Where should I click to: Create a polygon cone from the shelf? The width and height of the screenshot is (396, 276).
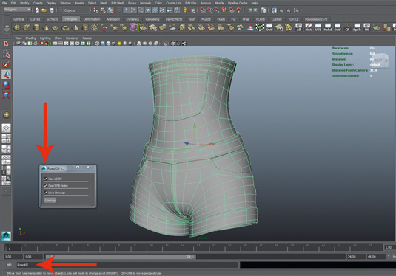pyautogui.click(x=46, y=27)
